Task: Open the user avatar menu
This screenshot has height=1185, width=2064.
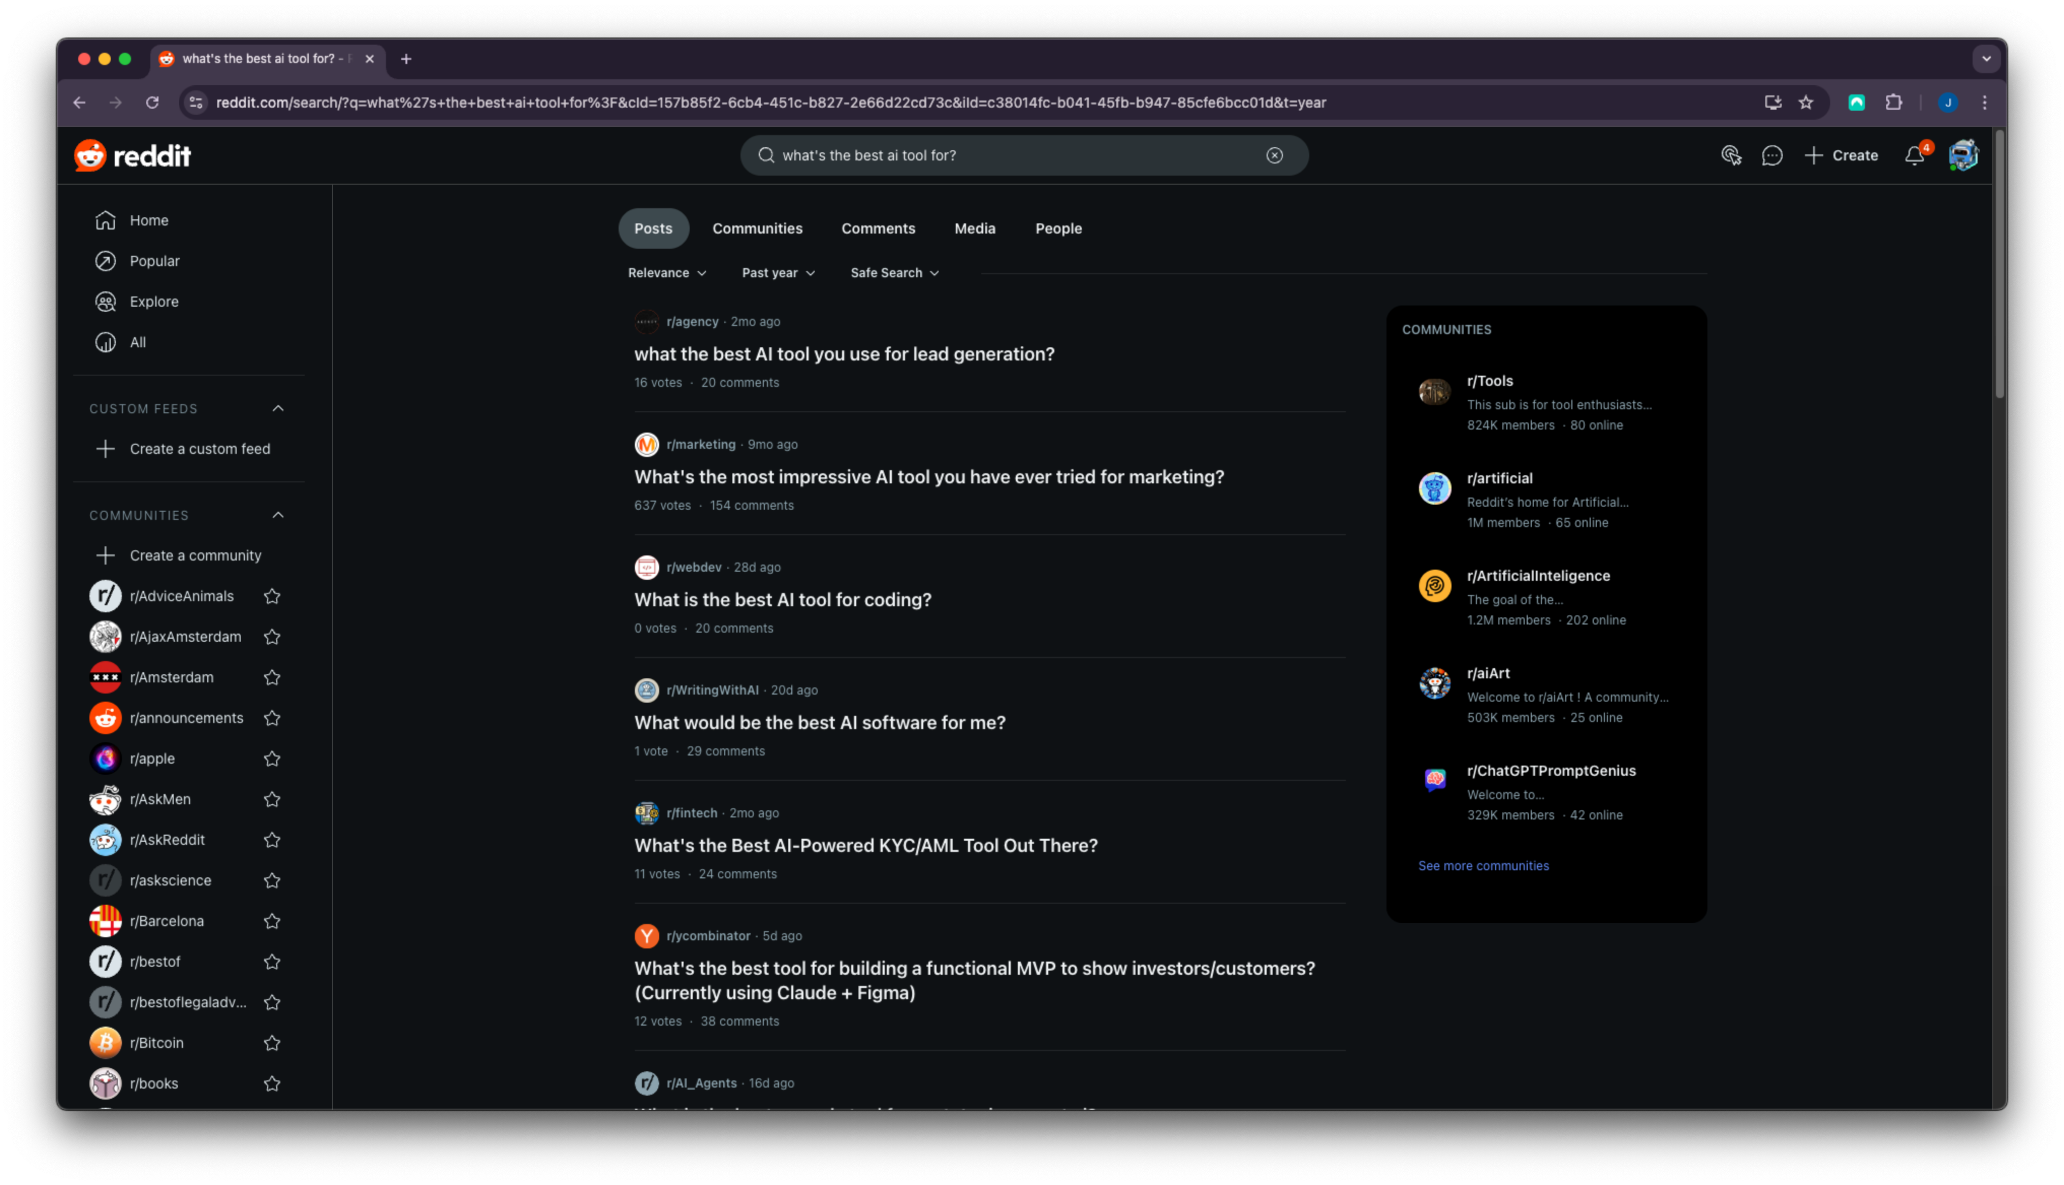Action: [1963, 155]
